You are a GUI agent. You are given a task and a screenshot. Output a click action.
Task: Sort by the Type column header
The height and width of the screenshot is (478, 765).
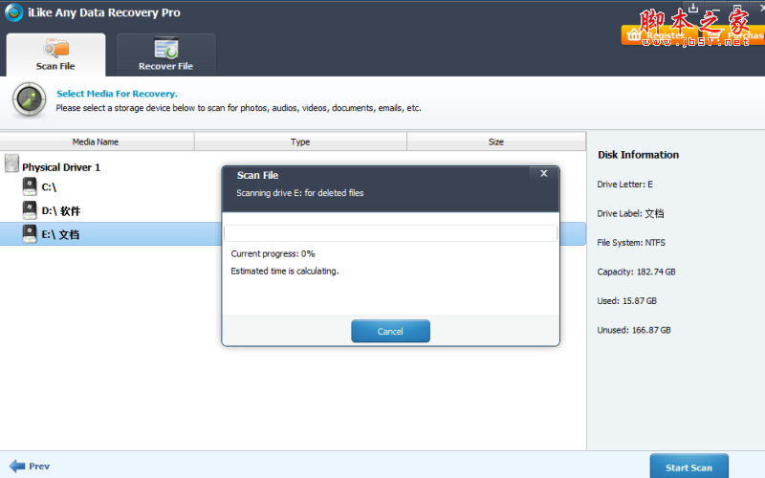(x=300, y=141)
